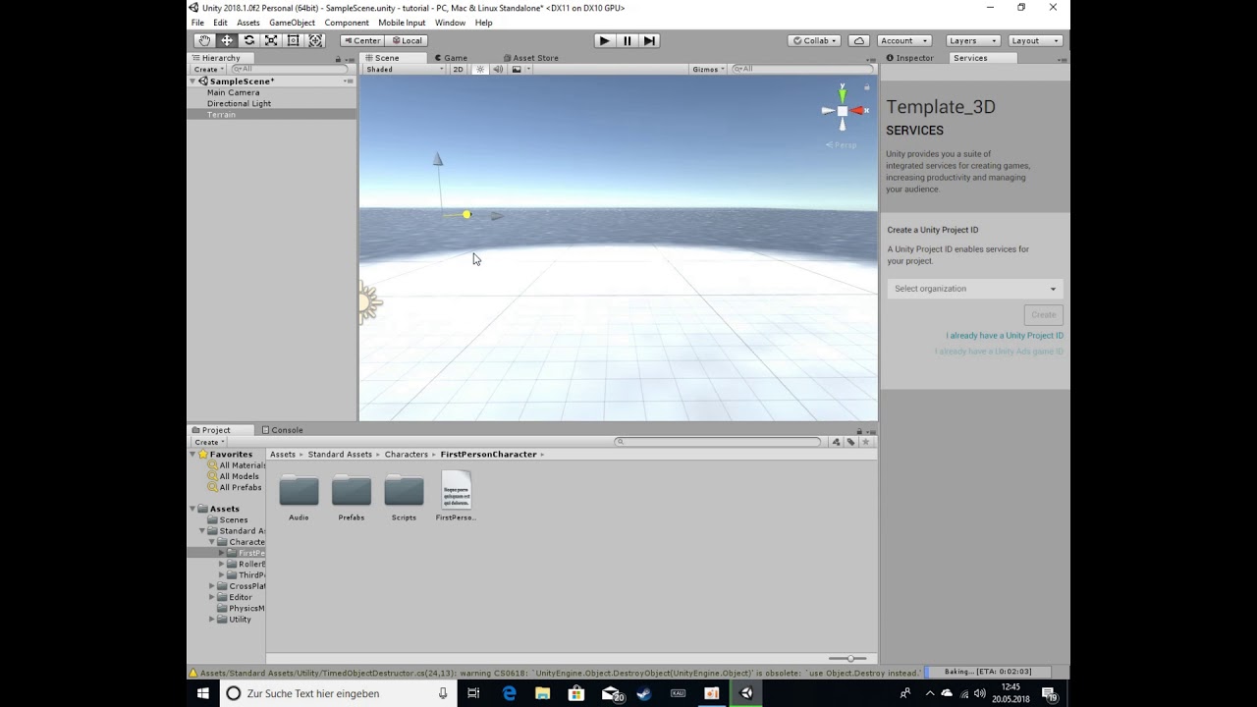This screenshot has width=1257, height=707.
Task: Open the Component menu
Action: (347, 23)
